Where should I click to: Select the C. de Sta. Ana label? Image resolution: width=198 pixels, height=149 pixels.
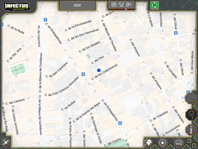[x=14, y=55]
